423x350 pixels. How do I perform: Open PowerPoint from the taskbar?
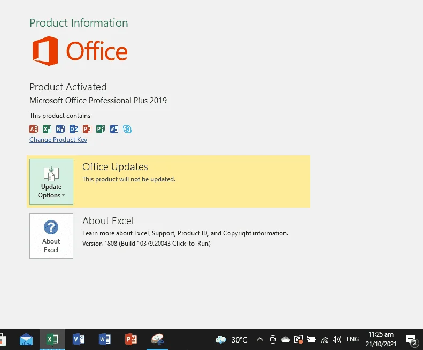131,339
